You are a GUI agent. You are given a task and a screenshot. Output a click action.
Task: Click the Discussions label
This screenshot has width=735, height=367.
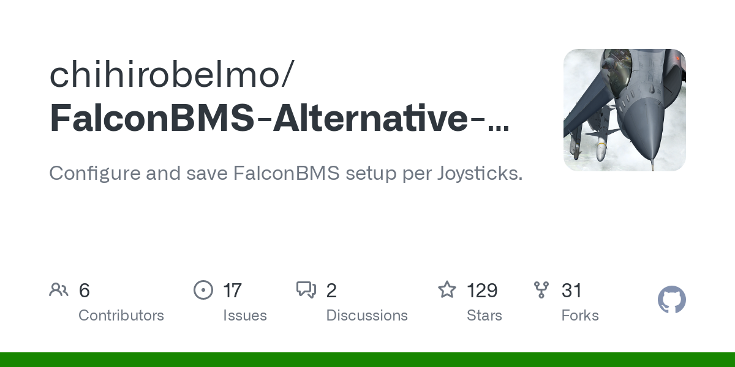point(367,316)
